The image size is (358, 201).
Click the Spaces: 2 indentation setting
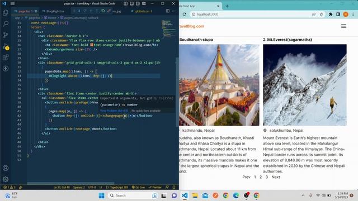79,188
